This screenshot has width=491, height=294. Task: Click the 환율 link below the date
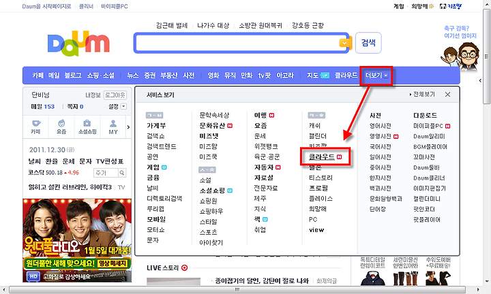tap(52, 161)
